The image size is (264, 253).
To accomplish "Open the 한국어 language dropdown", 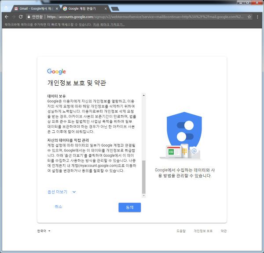I will click(x=44, y=231).
